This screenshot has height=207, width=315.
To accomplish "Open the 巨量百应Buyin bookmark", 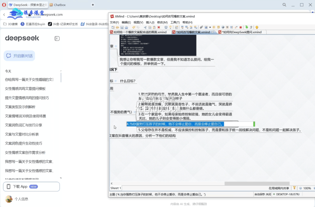I will pyautogui.click(x=33, y=24).
